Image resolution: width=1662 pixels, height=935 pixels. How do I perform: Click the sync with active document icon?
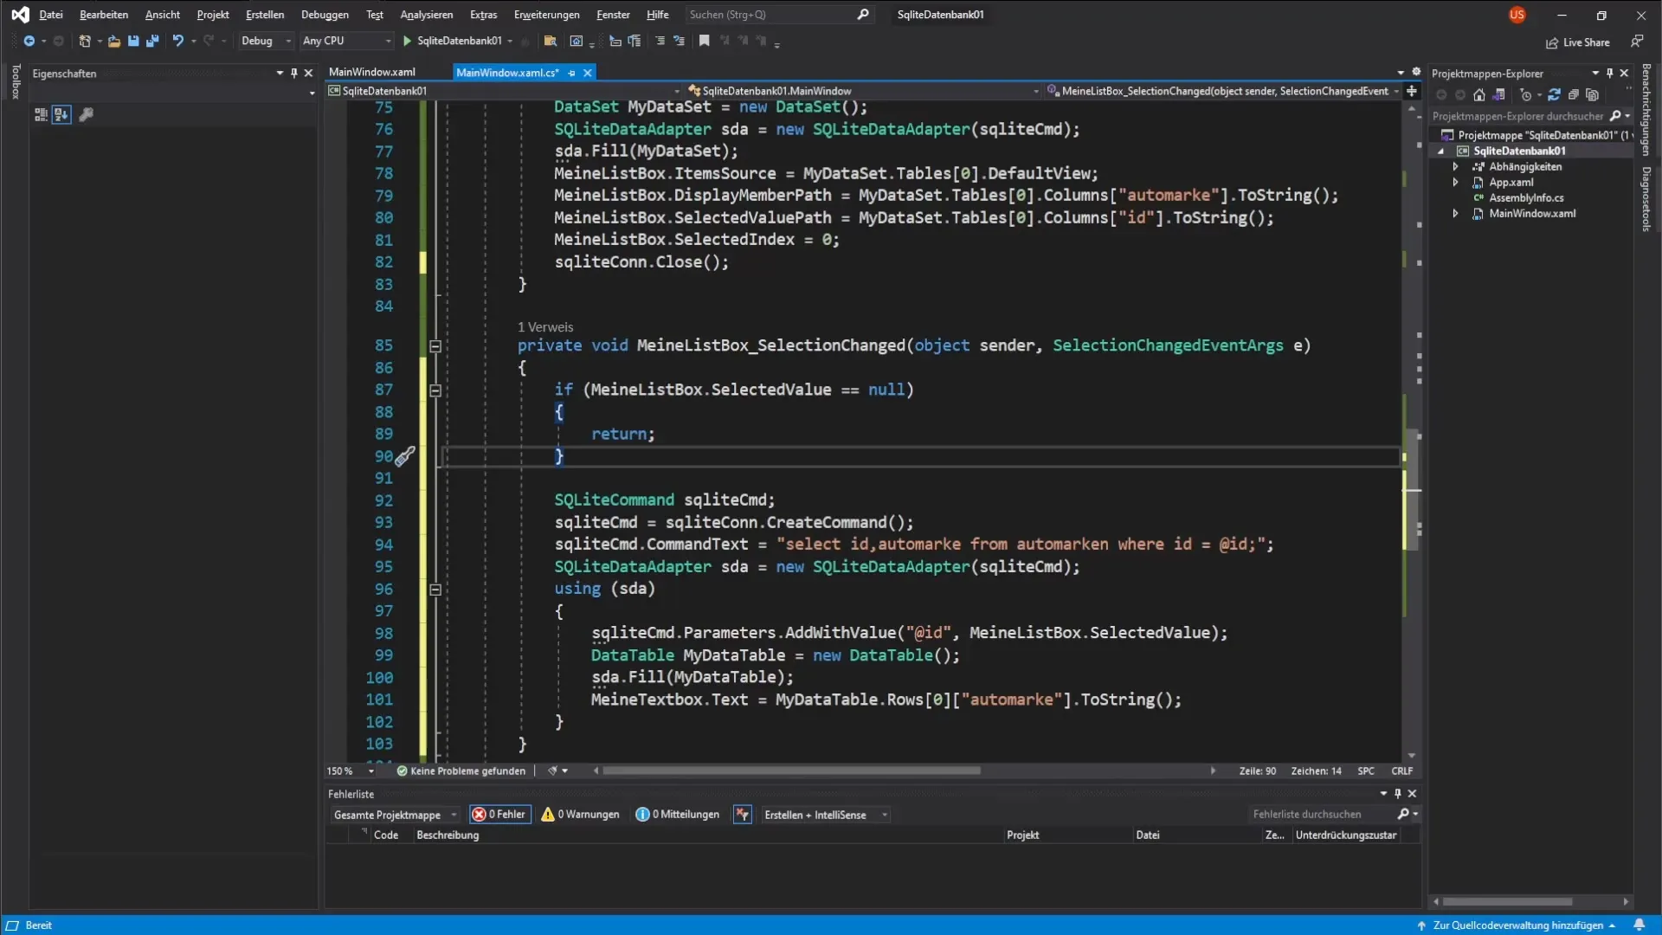pos(1554,95)
